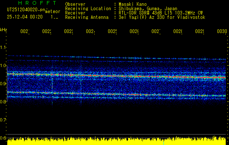Click the 'Receiving Antenna' label
The image size is (229, 145).
coord(87,17)
